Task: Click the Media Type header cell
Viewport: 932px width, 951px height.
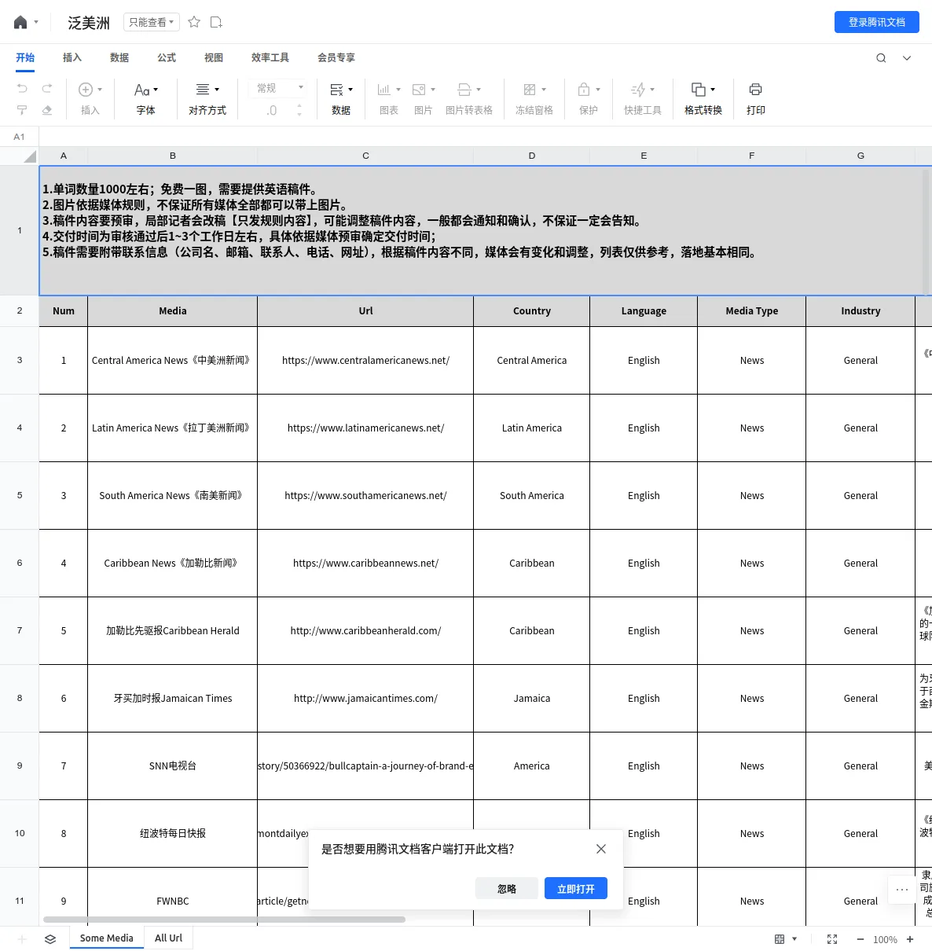Action: [752, 311]
